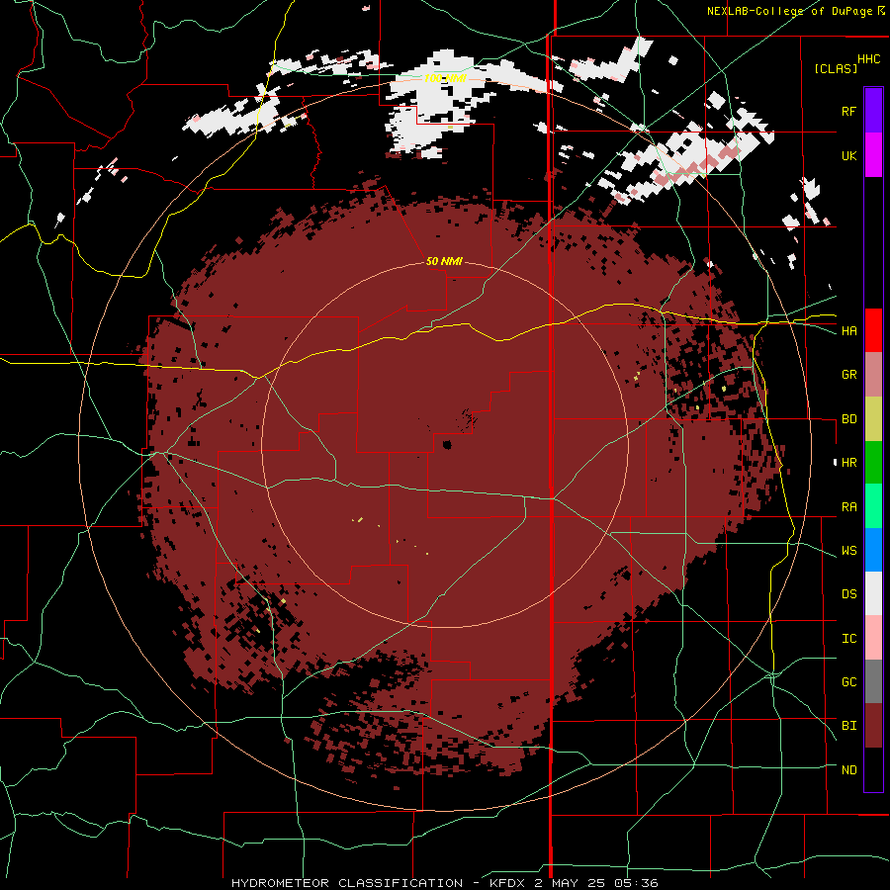Select the DS white legend swatch
Image resolution: width=890 pixels, height=890 pixels.
click(873, 593)
